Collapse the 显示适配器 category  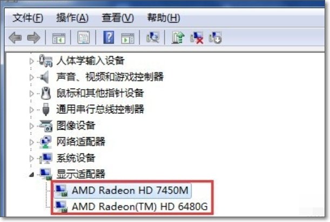31,174
